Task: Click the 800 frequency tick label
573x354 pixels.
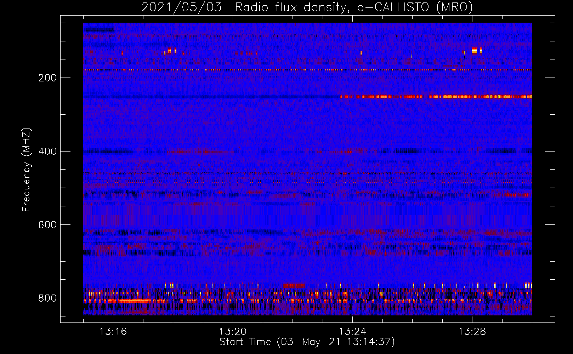Action: pyautogui.click(x=47, y=298)
